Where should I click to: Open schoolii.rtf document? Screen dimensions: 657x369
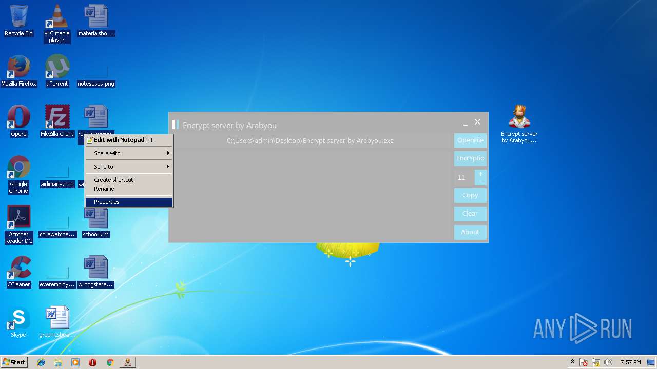(96, 222)
